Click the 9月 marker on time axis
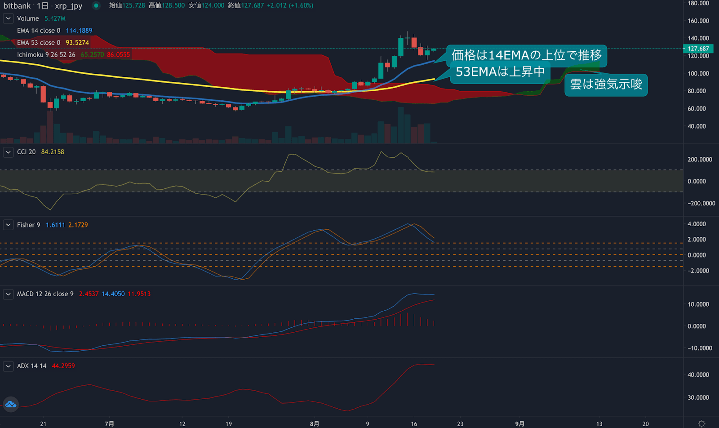Screen dimensions: 719x428 [519, 424]
